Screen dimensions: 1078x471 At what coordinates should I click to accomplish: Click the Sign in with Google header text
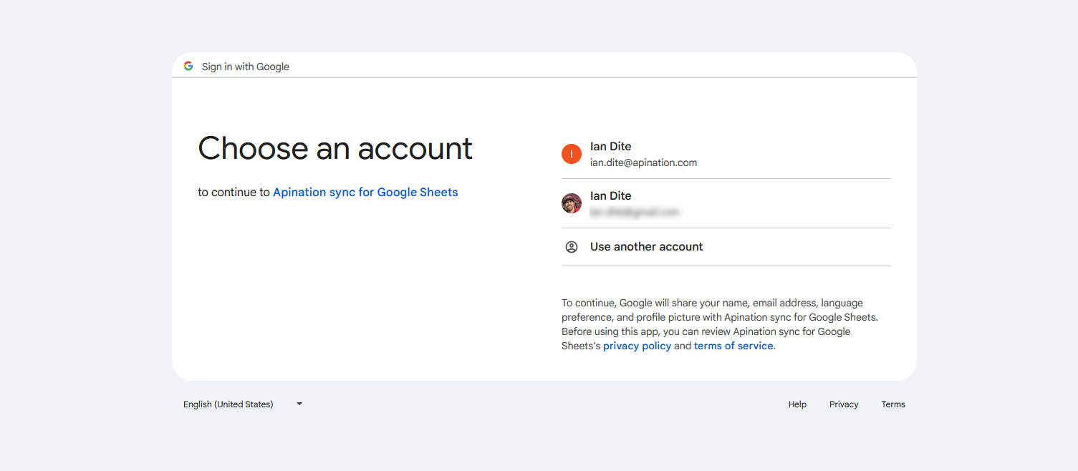tap(246, 67)
